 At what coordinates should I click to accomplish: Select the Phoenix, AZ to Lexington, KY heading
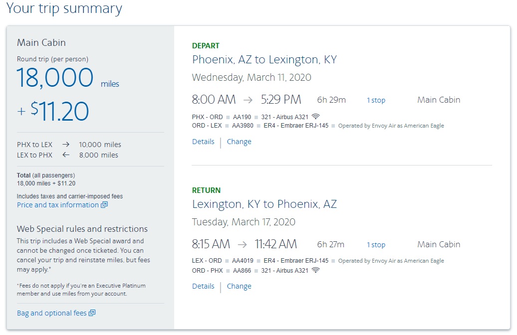click(x=264, y=60)
